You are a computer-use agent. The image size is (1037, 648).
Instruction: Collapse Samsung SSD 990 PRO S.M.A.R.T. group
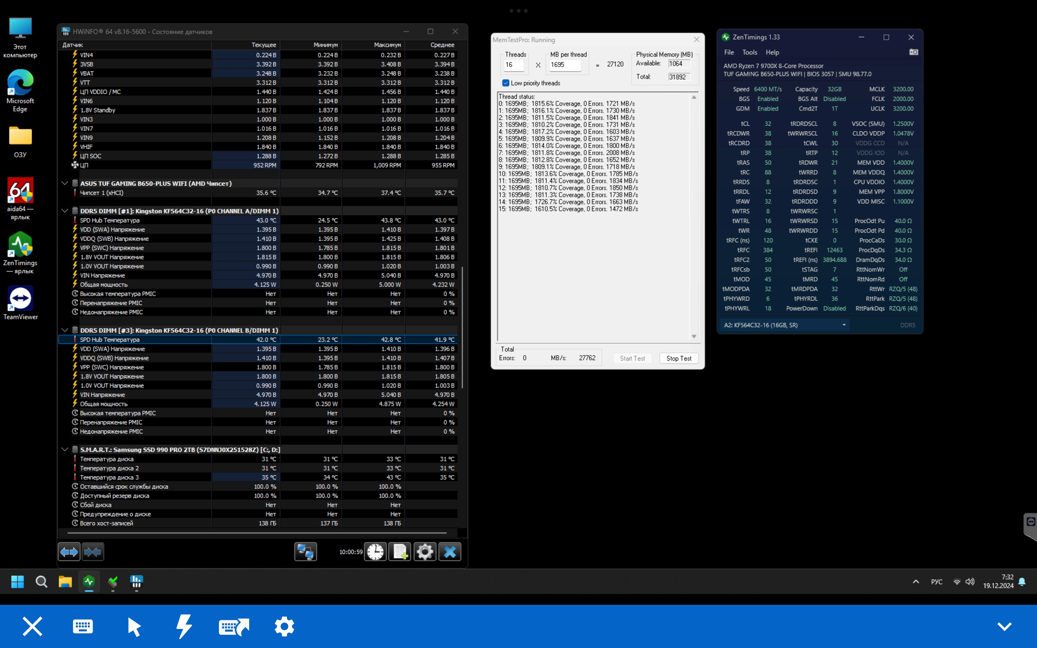pos(65,450)
